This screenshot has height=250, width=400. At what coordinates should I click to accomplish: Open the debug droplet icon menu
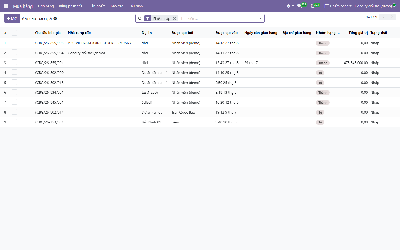pos(290,6)
